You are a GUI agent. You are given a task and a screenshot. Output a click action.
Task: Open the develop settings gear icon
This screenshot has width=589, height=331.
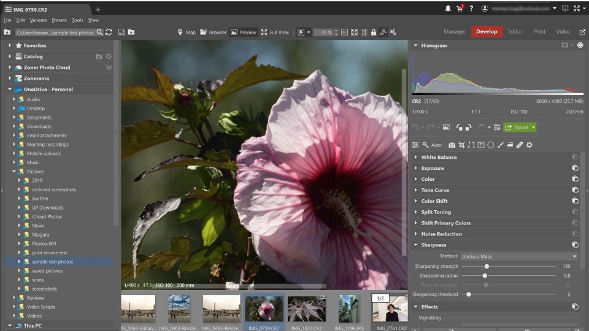click(x=529, y=145)
